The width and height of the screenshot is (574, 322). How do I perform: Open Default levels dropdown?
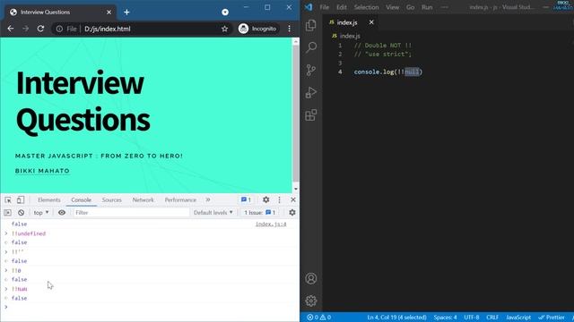pos(213,213)
